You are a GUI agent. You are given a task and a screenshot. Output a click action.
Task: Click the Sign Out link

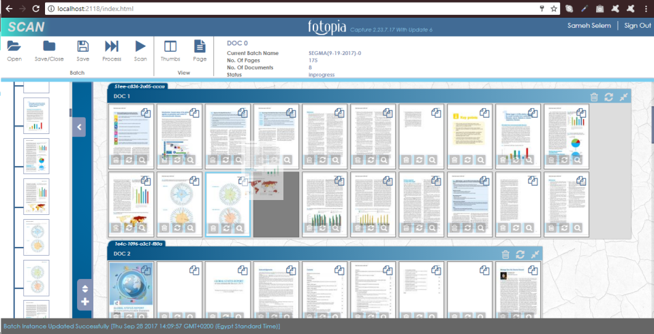coord(638,26)
